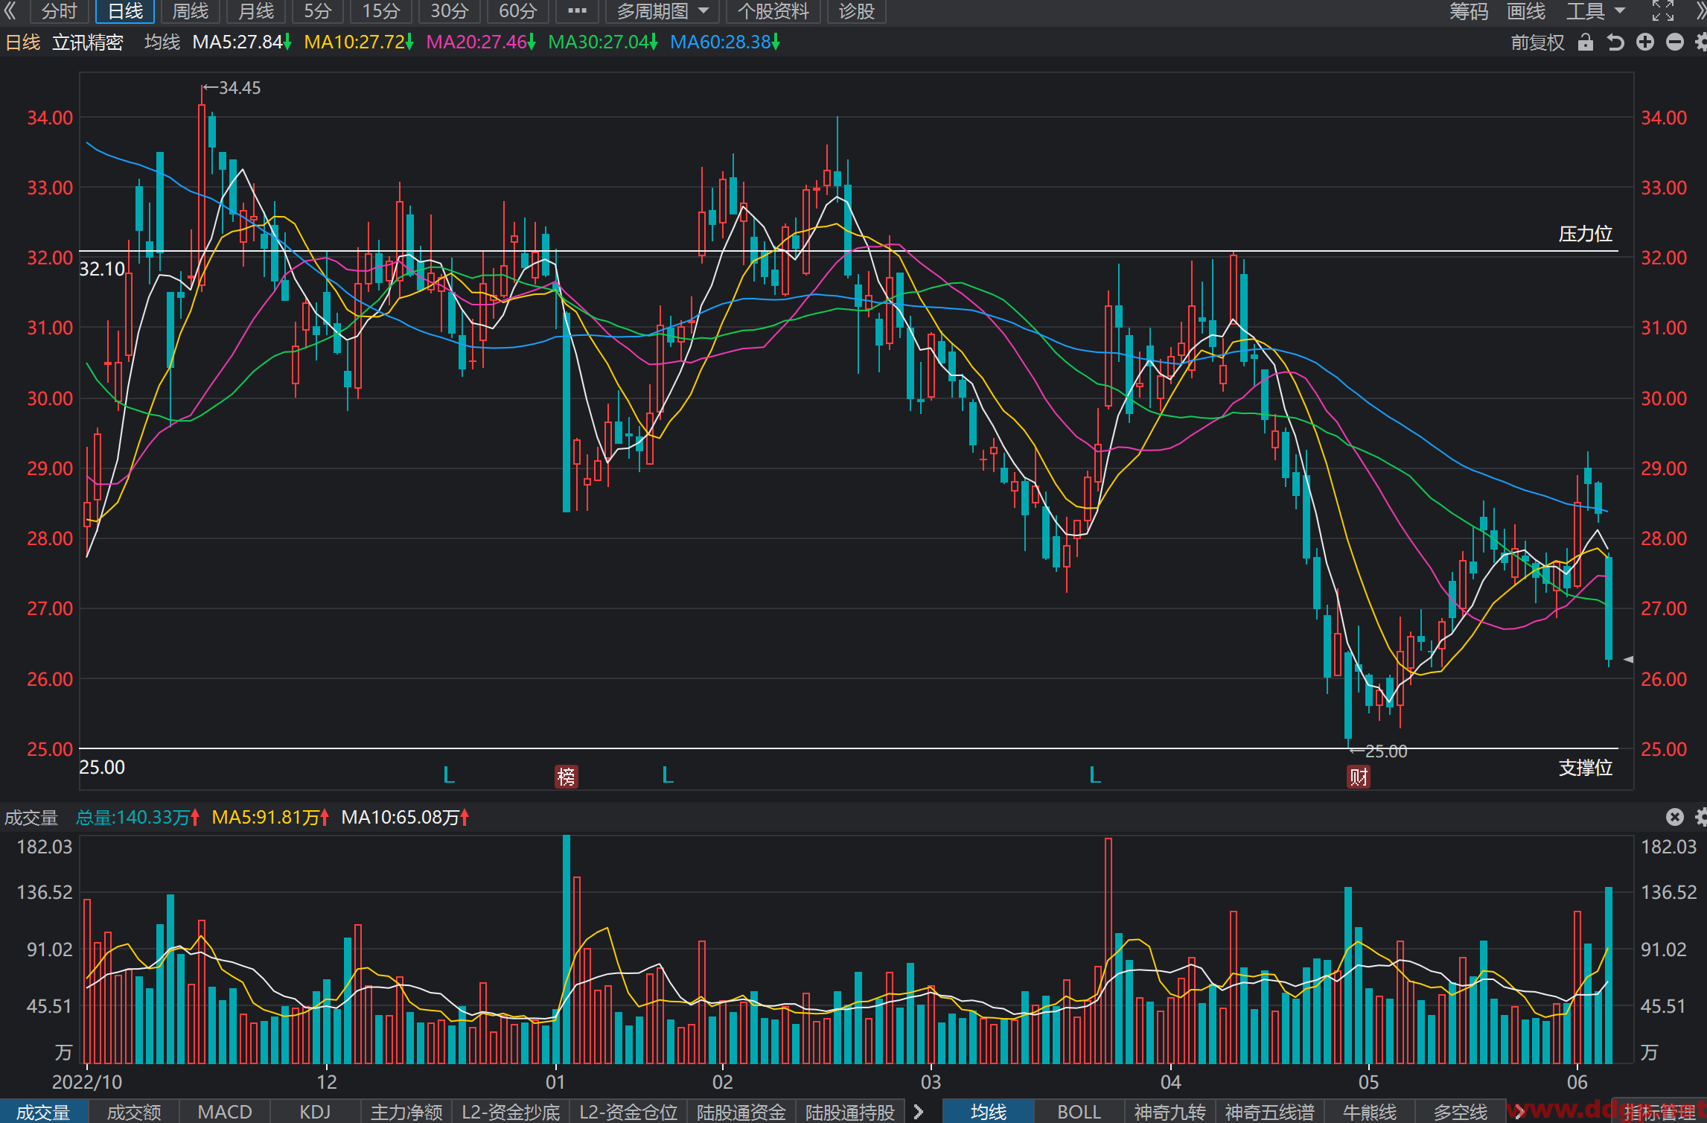The width and height of the screenshot is (1707, 1123).
Task: Zoom in chart with plus icon
Action: click(1645, 42)
